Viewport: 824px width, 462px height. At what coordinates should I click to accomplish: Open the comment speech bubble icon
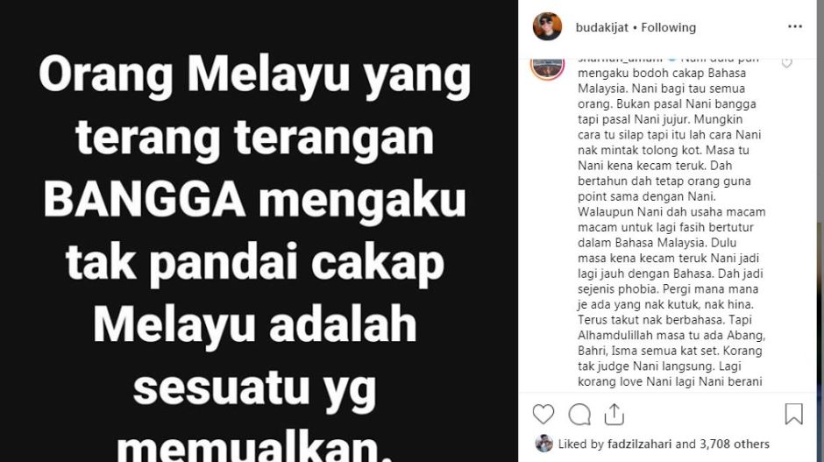579,414
